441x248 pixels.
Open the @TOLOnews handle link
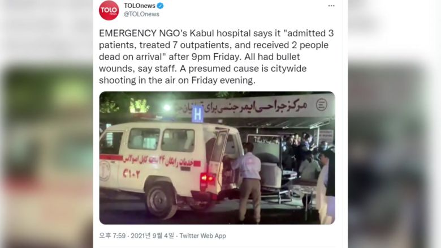tap(141, 14)
